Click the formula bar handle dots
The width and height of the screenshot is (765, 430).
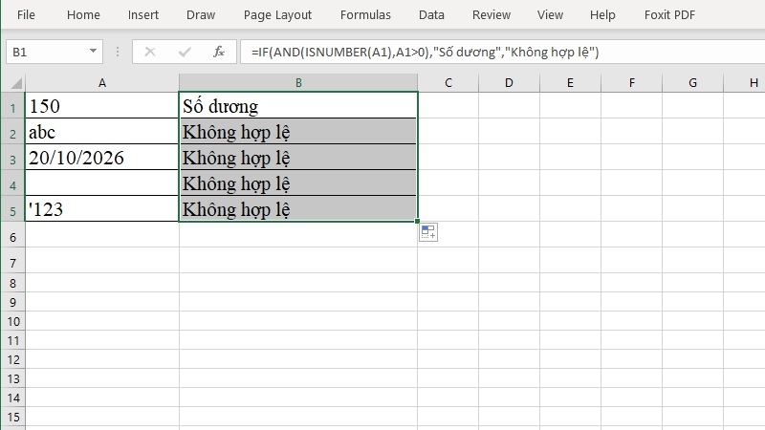point(118,52)
